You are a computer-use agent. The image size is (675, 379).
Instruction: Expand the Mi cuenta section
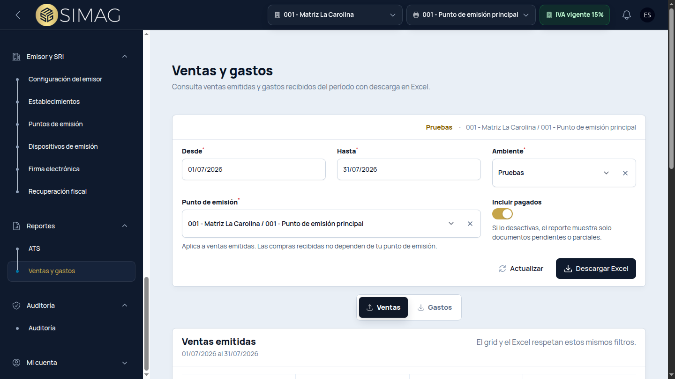point(125,363)
